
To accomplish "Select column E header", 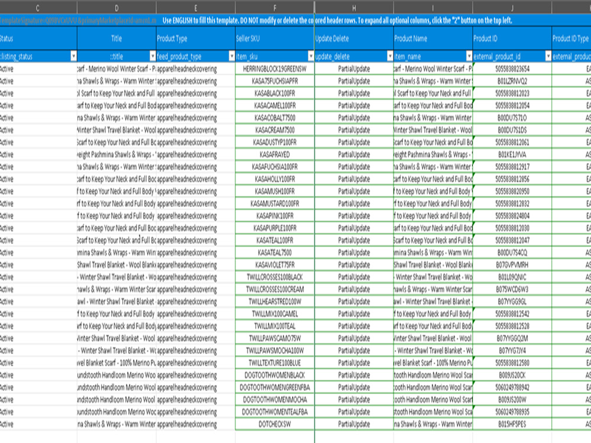I will click(x=196, y=8).
